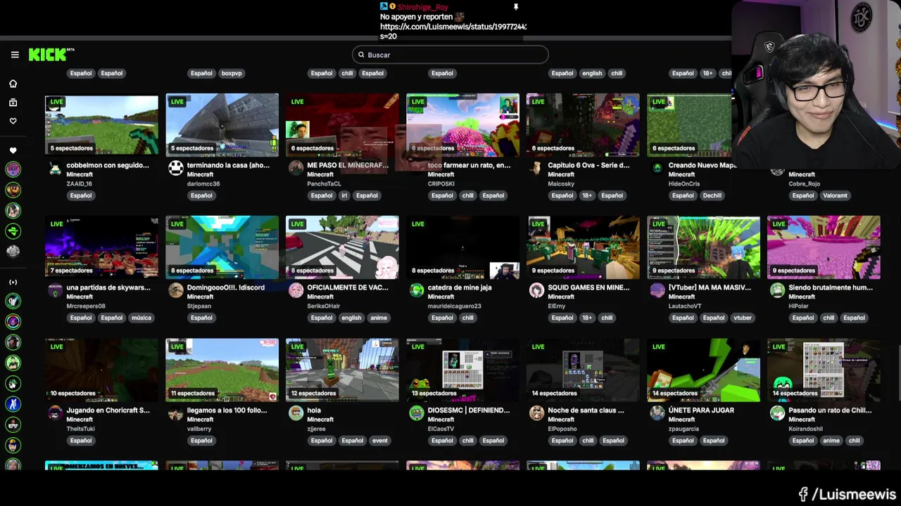Focus the Buscar search field

pyautogui.click(x=450, y=55)
